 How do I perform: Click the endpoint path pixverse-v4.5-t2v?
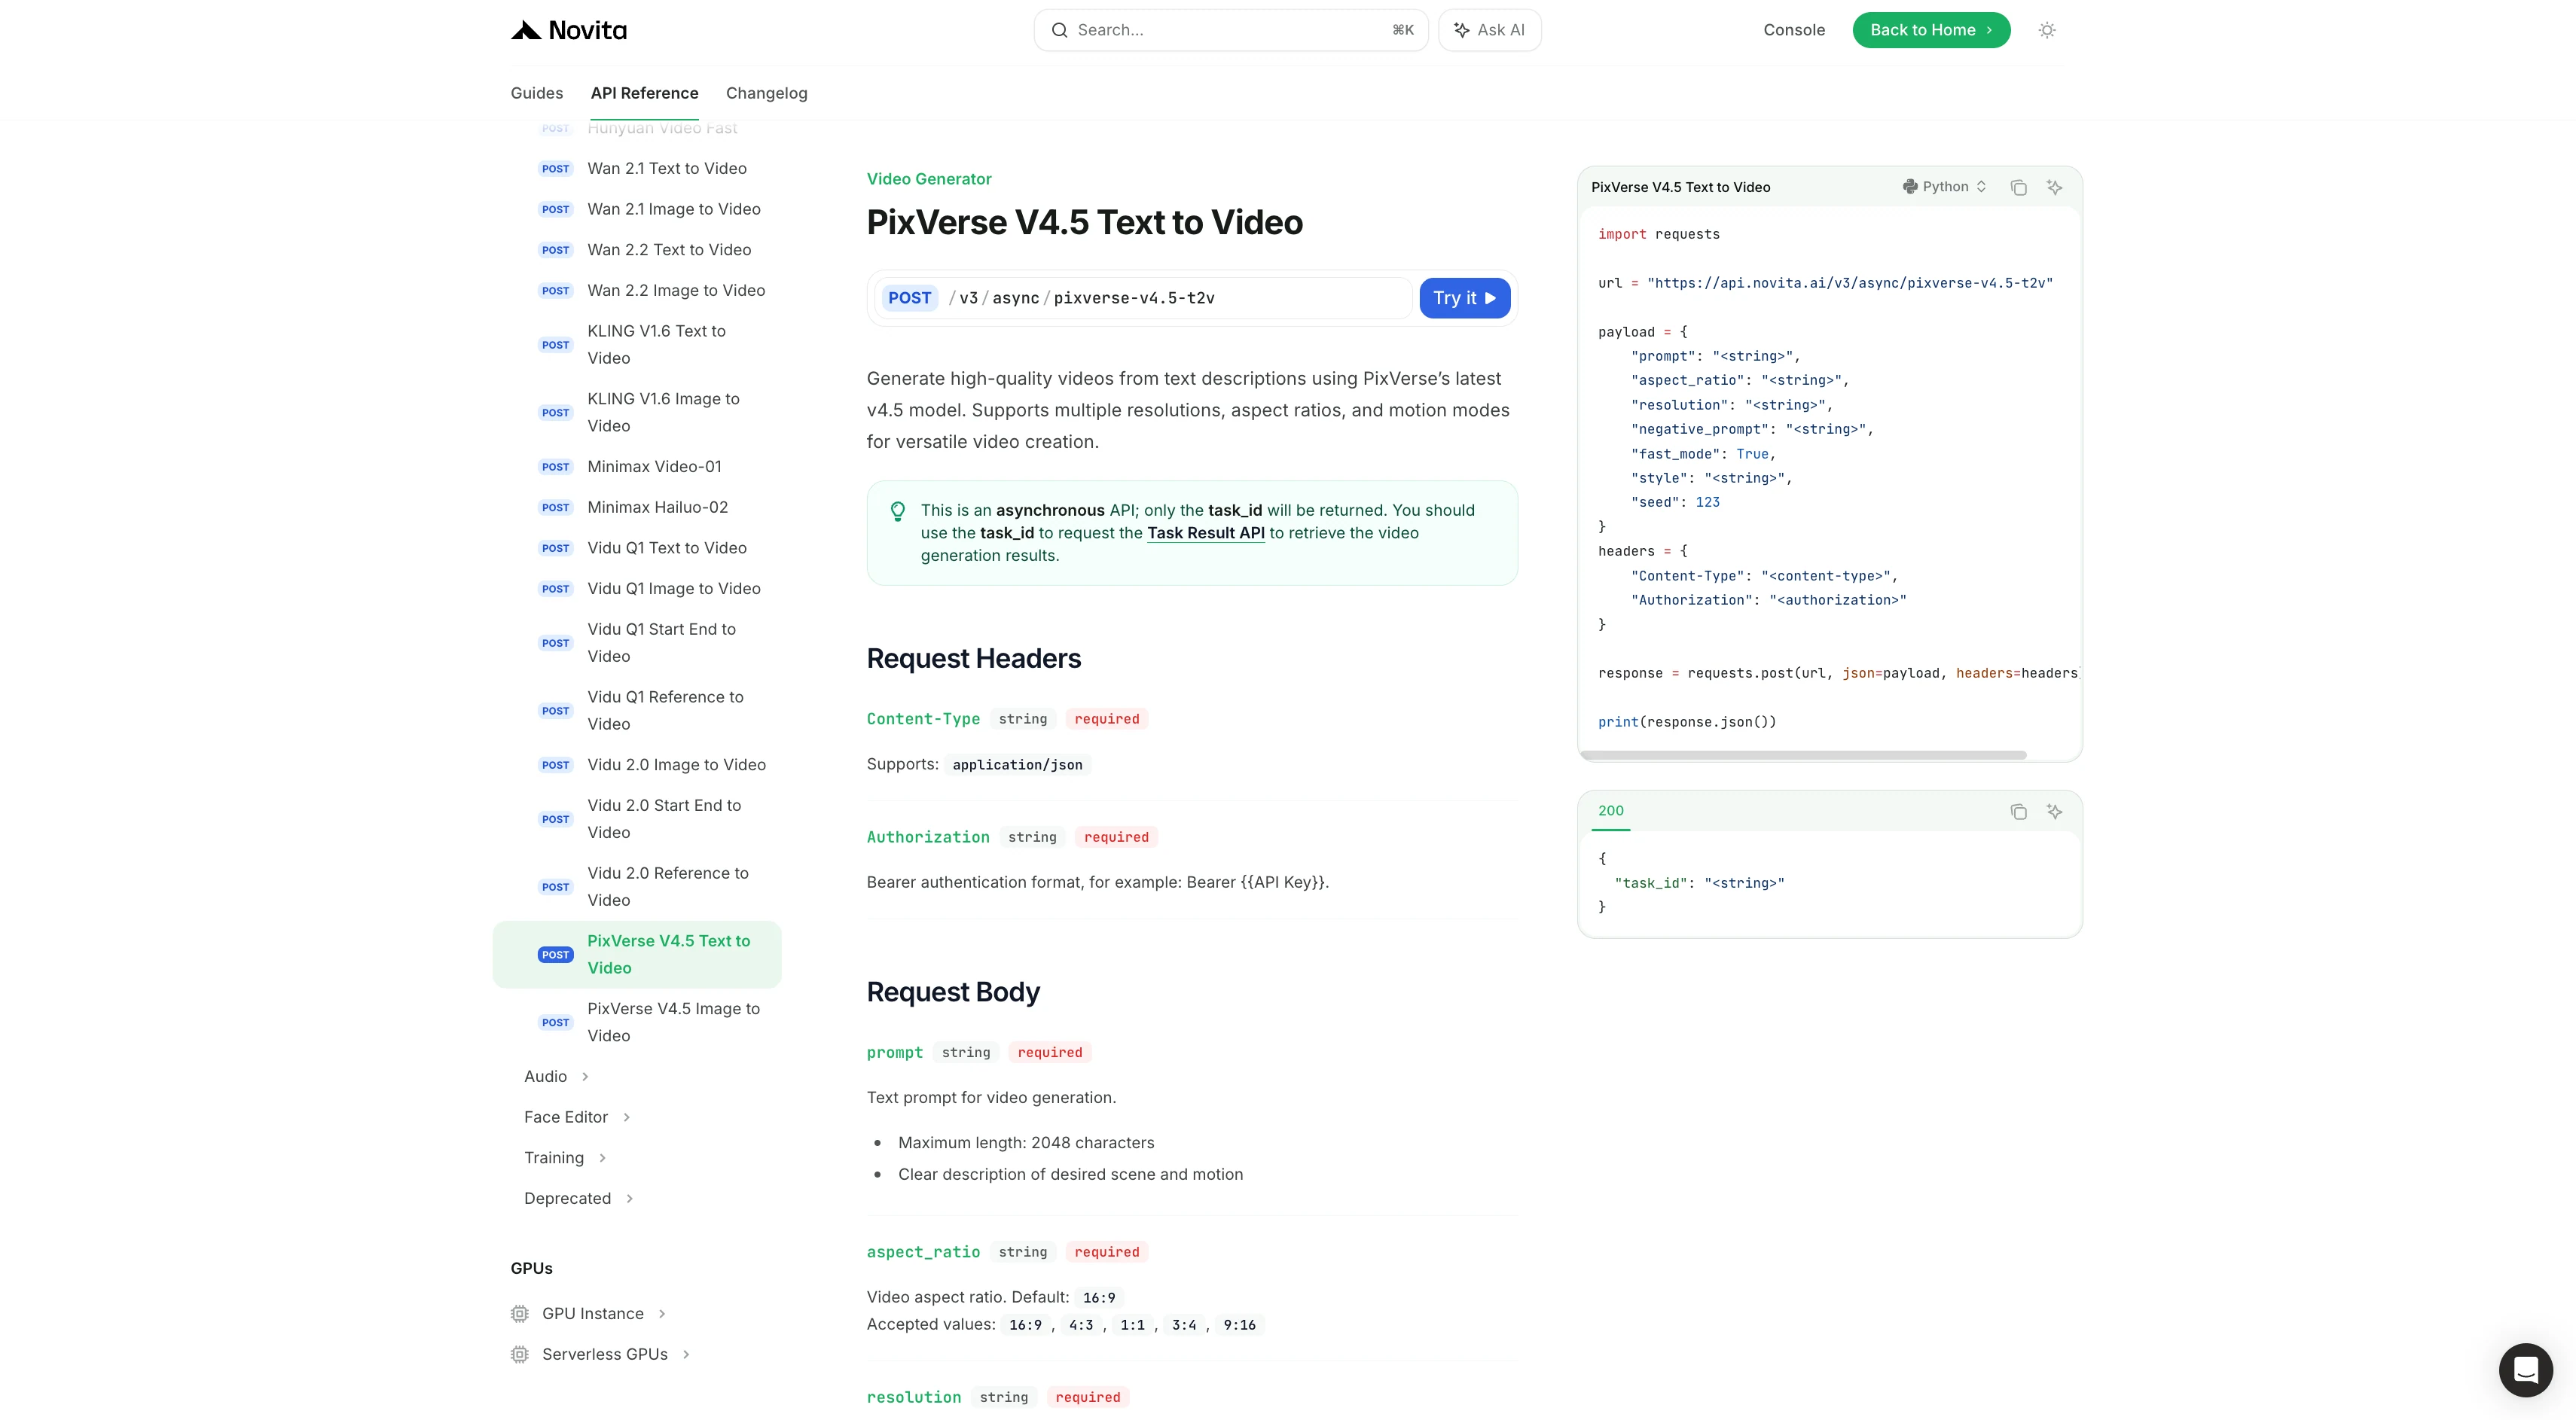1134,298
